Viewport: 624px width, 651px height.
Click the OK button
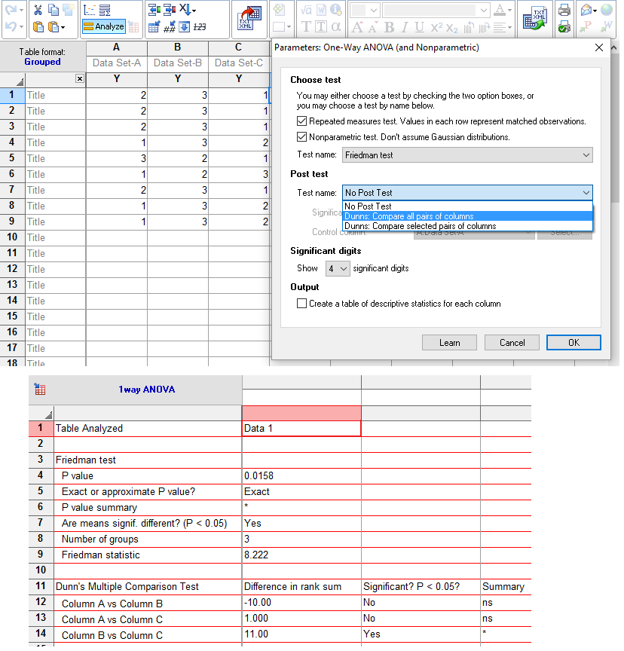pyautogui.click(x=574, y=343)
